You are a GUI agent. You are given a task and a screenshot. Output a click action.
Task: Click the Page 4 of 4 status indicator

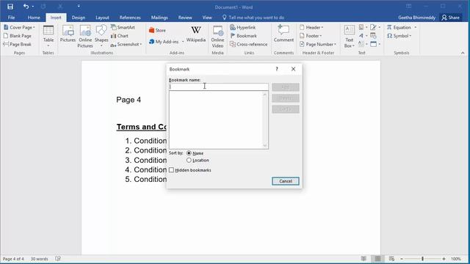tap(13, 259)
